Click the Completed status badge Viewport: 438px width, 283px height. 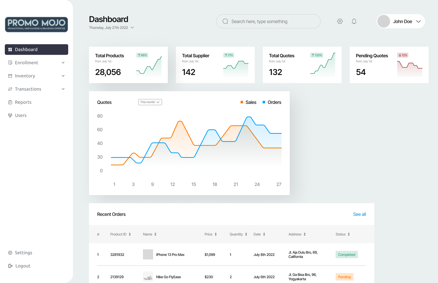346,255
